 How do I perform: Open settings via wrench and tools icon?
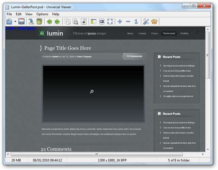tap(146, 22)
